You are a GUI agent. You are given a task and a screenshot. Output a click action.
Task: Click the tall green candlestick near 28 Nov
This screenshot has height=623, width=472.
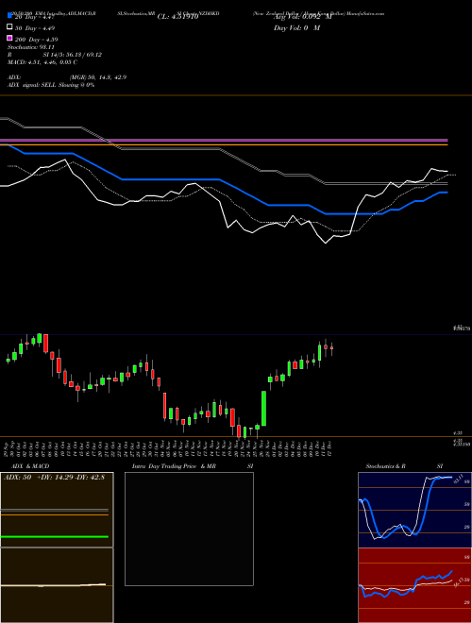[x=263, y=408]
